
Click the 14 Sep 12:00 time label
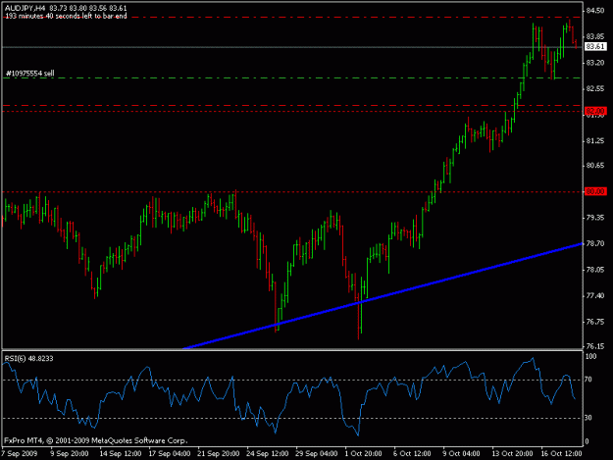point(121,453)
